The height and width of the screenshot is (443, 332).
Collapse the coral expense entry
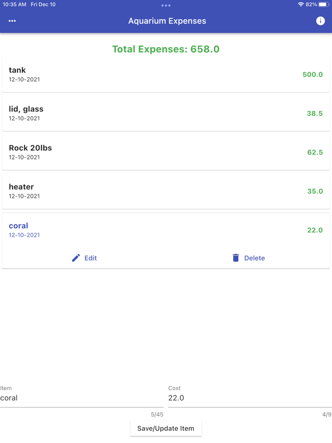pyautogui.click(x=166, y=230)
